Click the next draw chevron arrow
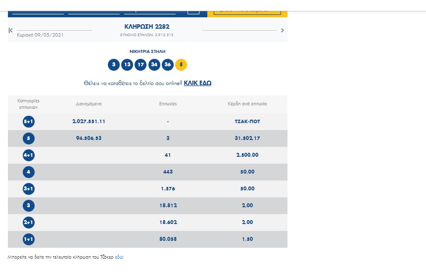This screenshot has height=272, width=426. 282,31
